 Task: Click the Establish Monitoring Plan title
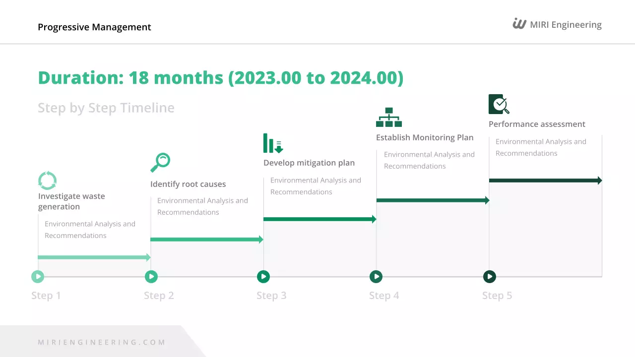(x=425, y=137)
